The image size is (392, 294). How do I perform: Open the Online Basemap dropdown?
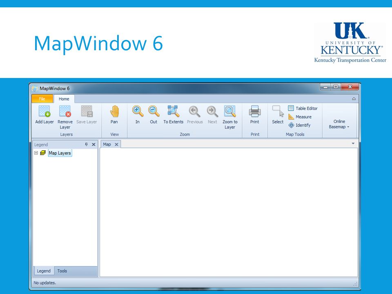point(339,124)
